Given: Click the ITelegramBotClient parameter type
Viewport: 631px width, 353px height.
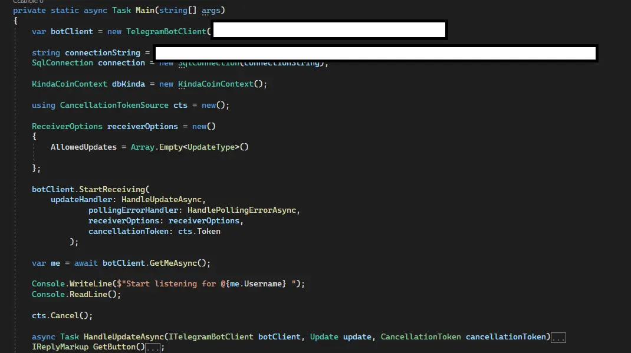Looking at the screenshot, I should coord(211,336).
